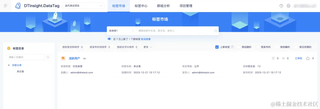Check the 我创建的 checkbox
Viewport: 320px width, 109px height.
[238, 47]
